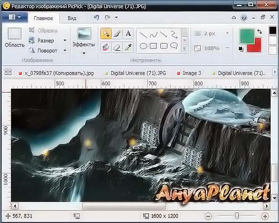Viewport: 279px width, 223px height.
Task: Collapse the ribbon with the up chevron
Action: coord(234,18)
